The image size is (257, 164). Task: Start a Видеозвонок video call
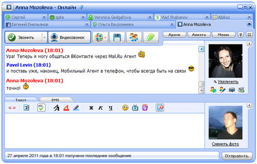[69, 37]
